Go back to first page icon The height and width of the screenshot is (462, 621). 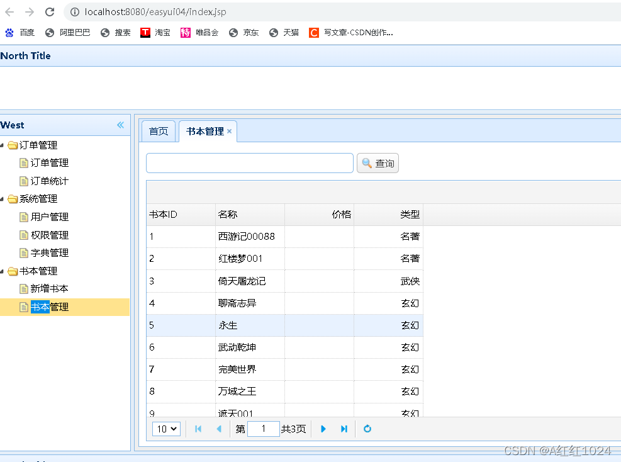tap(198, 429)
